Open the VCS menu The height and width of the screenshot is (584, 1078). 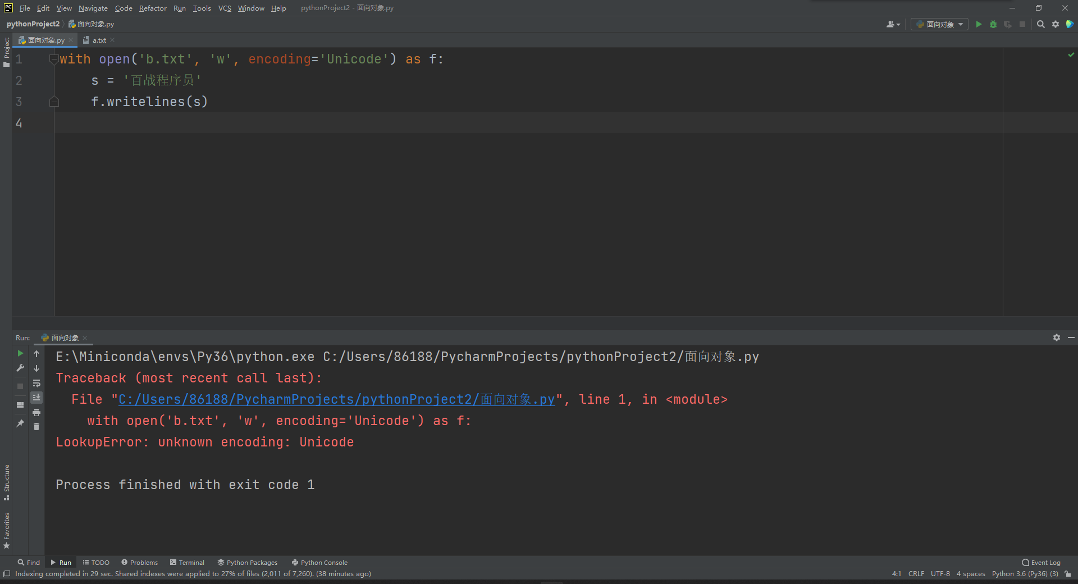click(x=225, y=8)
